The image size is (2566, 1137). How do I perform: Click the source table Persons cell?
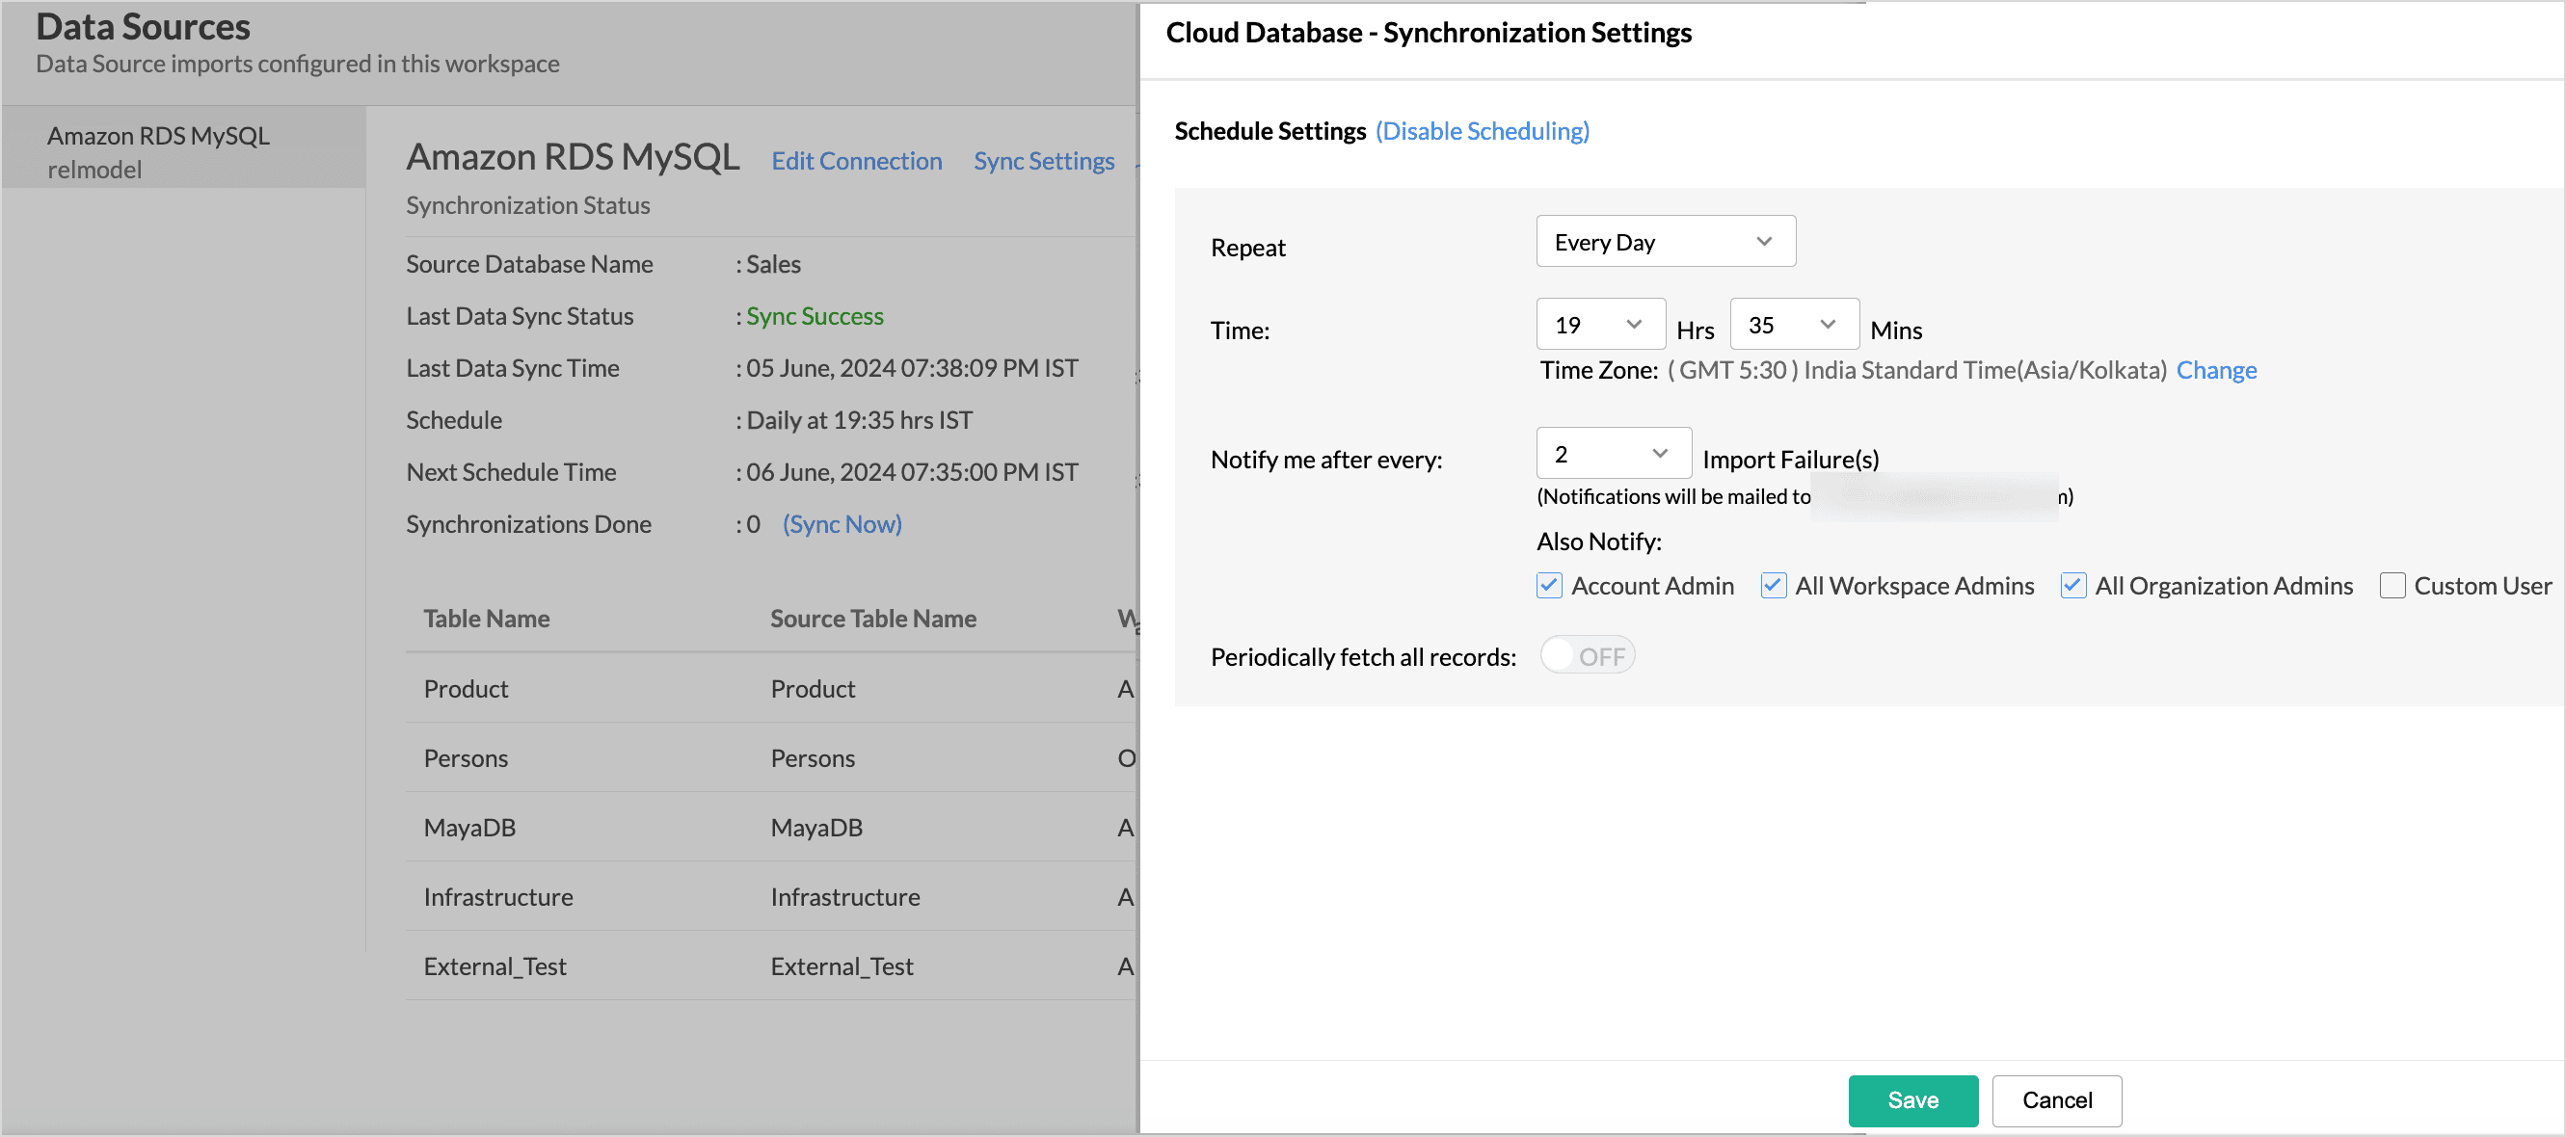click(x=813, y=758)
